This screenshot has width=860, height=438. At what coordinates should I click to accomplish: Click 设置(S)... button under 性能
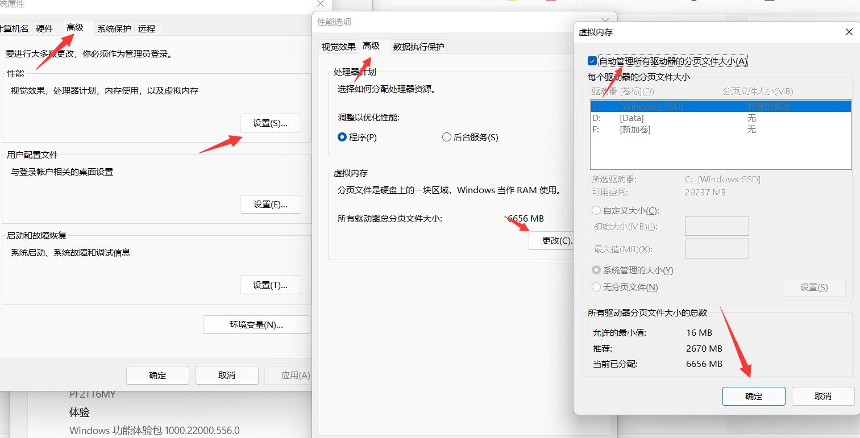271,123
